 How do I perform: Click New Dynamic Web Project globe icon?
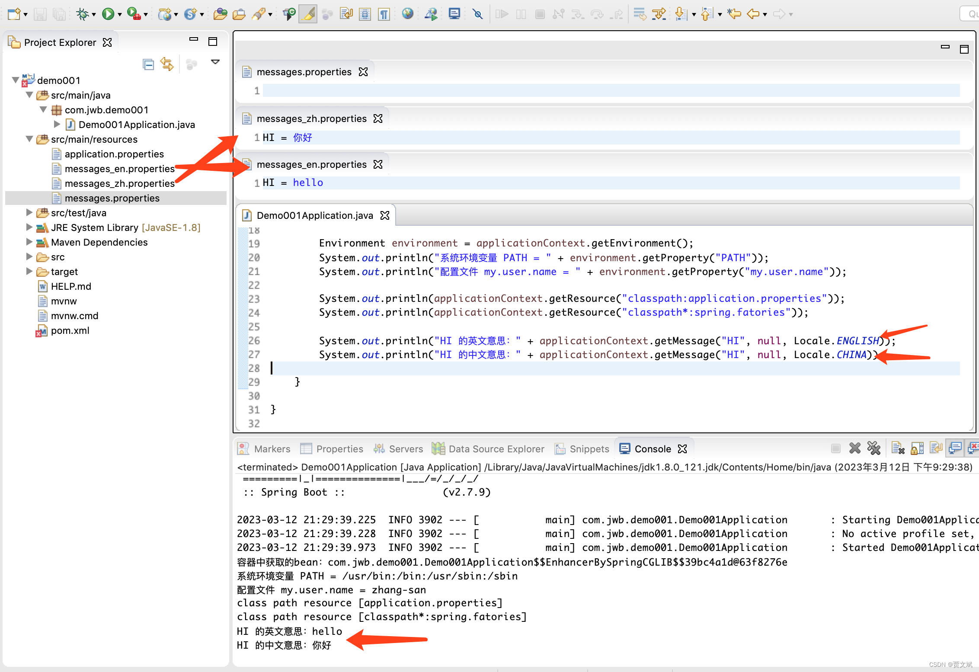[x=165, y=14]
